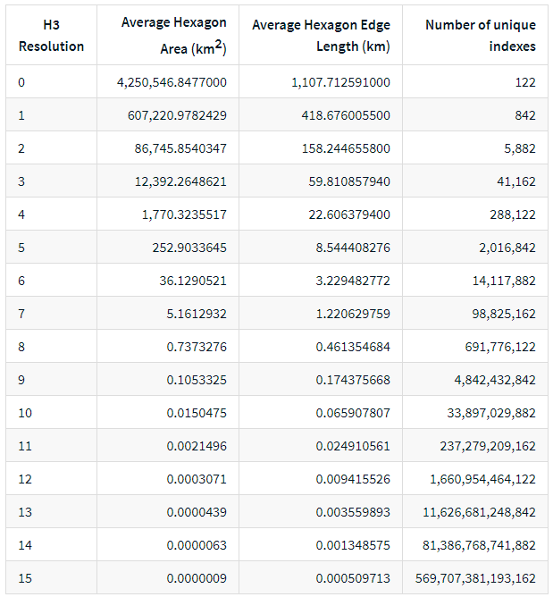553x597 pixels.
Task: Select unique index count 237,279,209,162
Action: (x=488, y=447)
